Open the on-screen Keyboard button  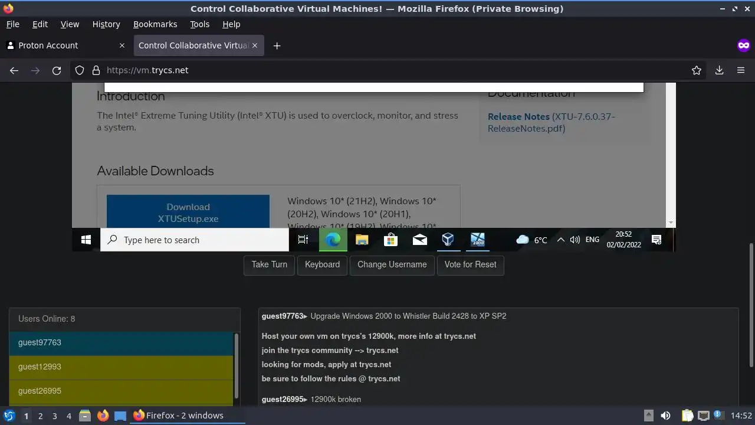pos(322,264)
